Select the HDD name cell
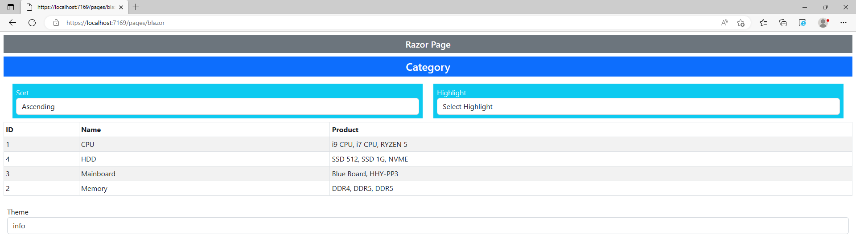 pos(204,159)
